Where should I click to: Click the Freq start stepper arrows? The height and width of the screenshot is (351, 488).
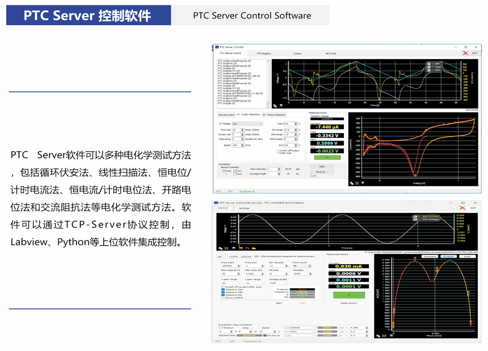[238, 266]
